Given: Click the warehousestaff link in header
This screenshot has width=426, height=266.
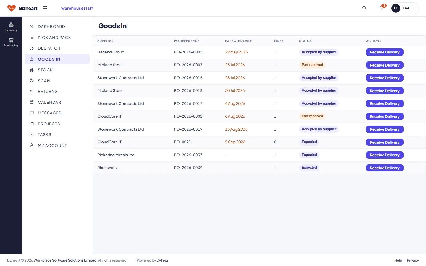Looking at the screenshot, I should [x=77, y=8].
